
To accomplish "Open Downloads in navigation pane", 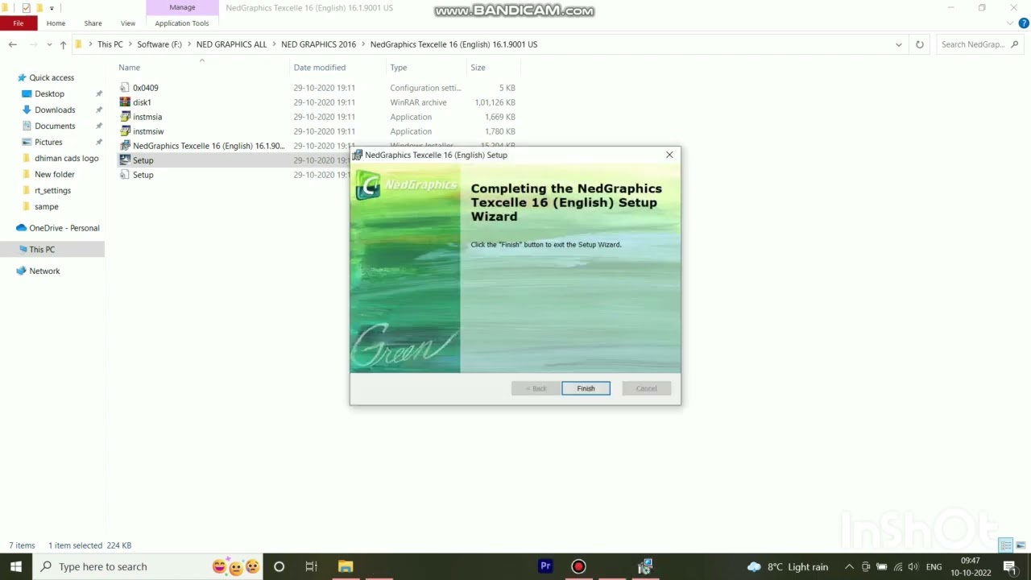I will pos(55,110).
